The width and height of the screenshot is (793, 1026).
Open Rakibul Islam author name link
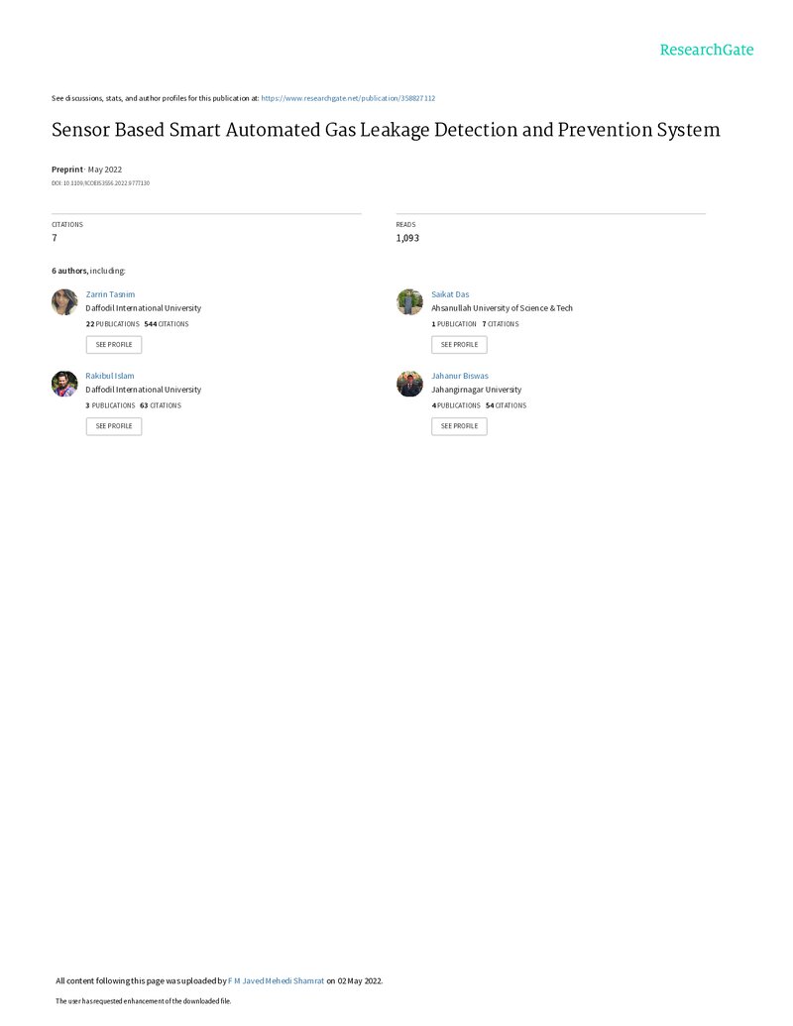click(x=110, y=377)
